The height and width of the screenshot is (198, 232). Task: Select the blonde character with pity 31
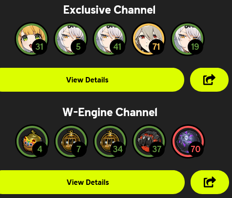32,39
